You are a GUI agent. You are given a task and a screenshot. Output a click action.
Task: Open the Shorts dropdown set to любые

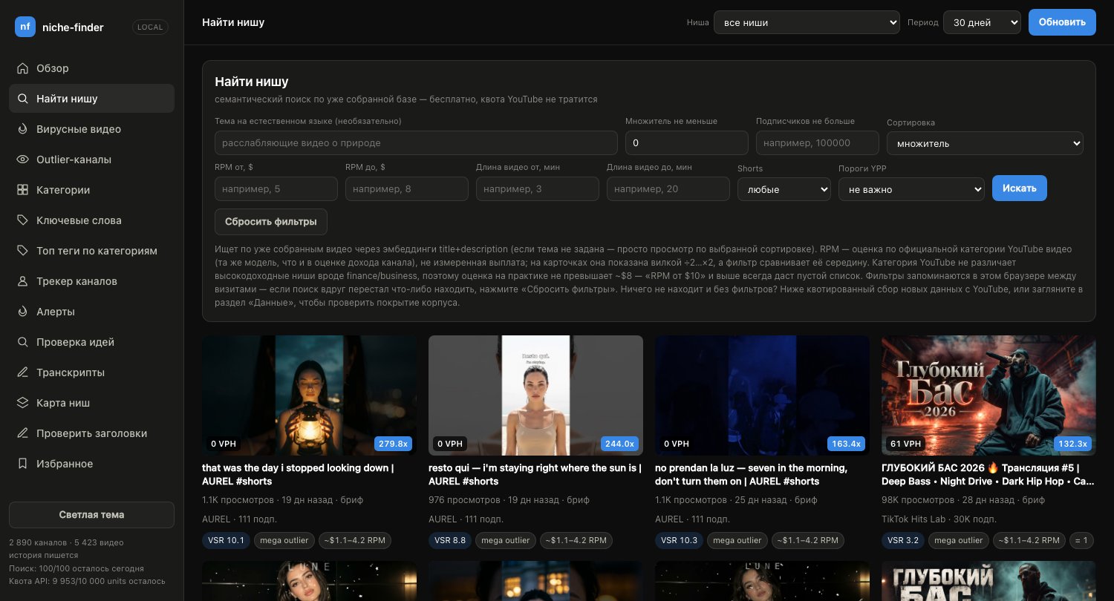(784, 189)
